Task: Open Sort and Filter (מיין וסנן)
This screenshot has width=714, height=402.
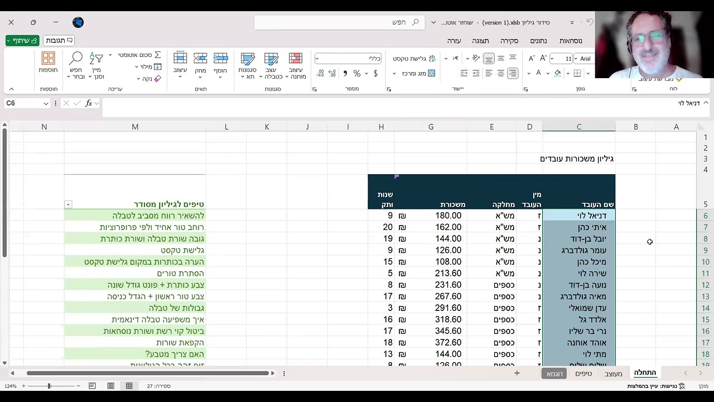Action: (x=97, y=65)
